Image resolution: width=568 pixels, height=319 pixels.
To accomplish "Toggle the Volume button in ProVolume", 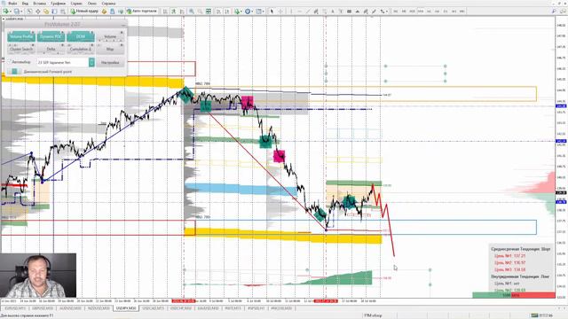I will pyautogui.click(x=110, y=36).
